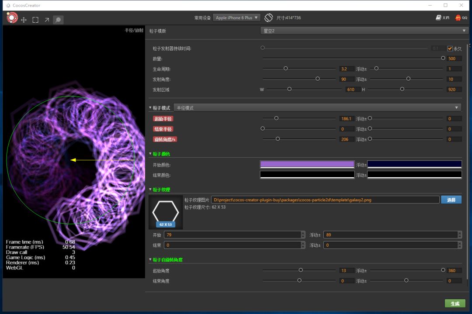Toggle the highlighted magnifier icon in toolbar
The height and width of the screenshot is (314, 472).
point(58,20)
